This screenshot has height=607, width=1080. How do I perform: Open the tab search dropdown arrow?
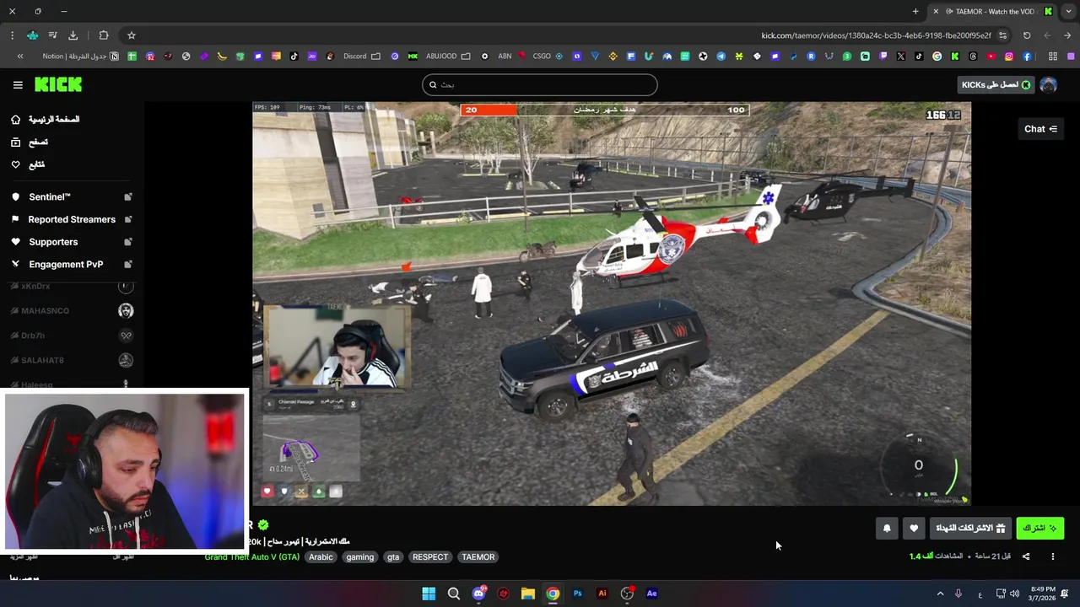1068,11
